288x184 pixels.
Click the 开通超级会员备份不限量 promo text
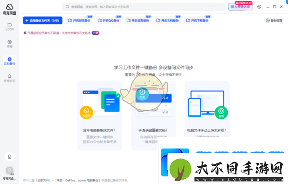coord(59,33)
